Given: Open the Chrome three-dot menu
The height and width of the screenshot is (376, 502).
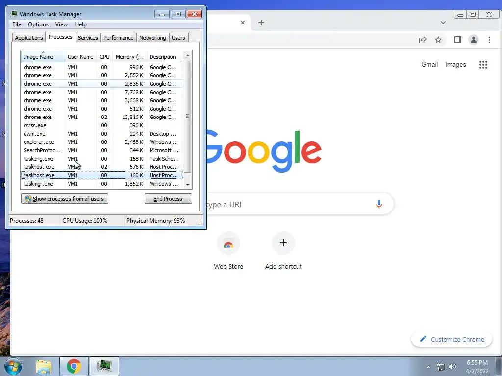Looking at the screenshot, I should (x=489, y=40).
